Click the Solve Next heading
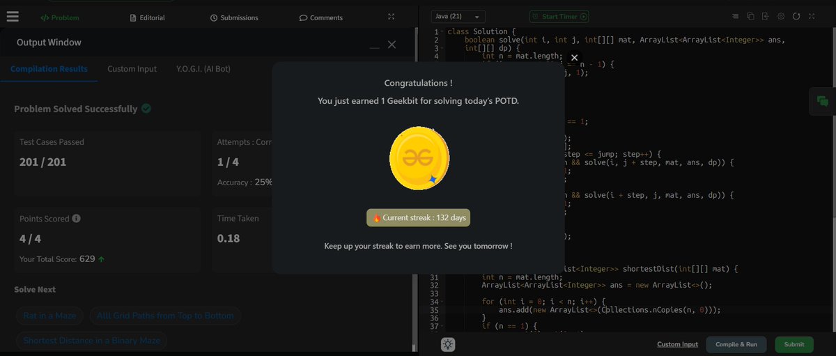The height and width of the screenshot is (356, 836). click(35, 289)
